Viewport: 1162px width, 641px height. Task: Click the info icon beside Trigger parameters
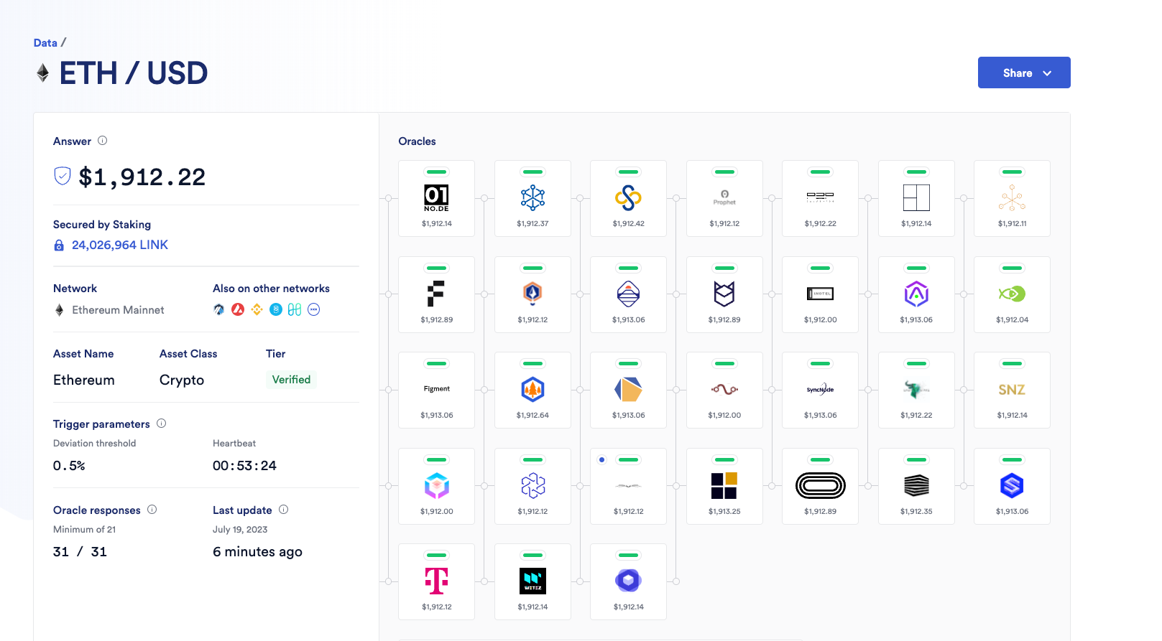pyautogui.click(x=162, y=424)
